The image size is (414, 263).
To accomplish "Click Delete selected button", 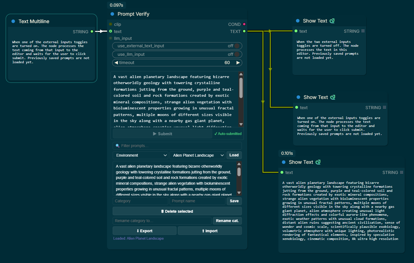I will (177, 211).
